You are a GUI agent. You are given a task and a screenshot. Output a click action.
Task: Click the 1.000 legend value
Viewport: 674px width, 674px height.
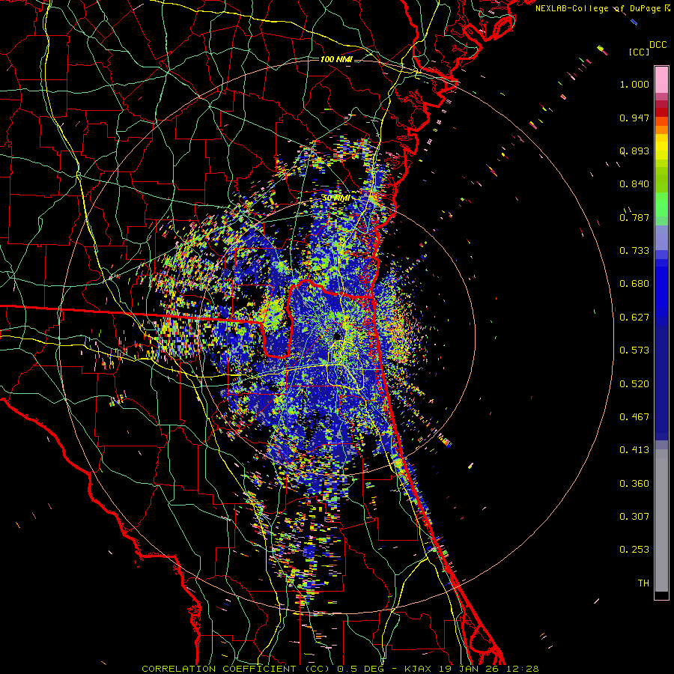pos(634,84)
